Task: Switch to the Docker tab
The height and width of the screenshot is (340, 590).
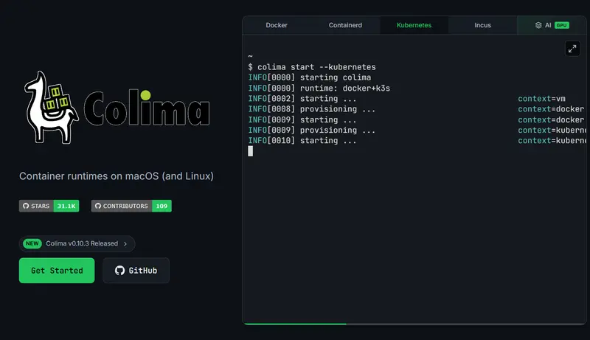Action: tap(277, 25)
